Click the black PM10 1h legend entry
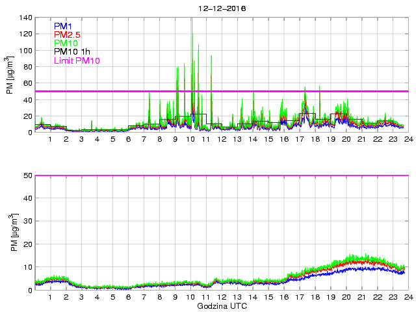 pos(72,51)
